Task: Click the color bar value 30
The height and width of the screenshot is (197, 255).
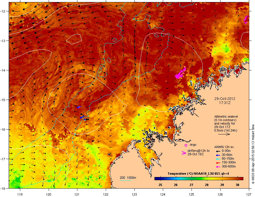Action: [x=237, y=185]
